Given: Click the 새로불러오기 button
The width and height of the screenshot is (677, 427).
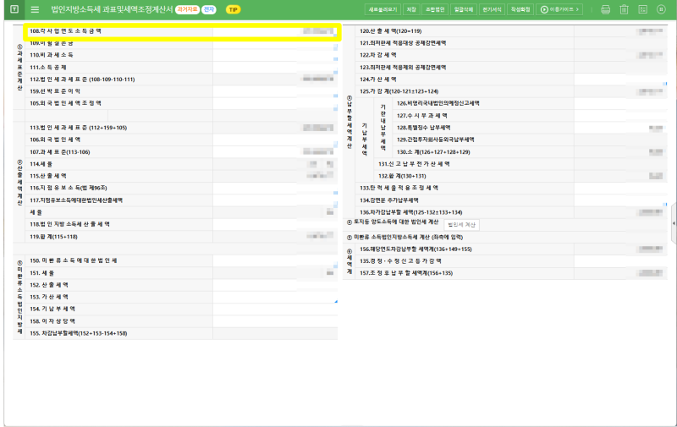Looking at the screenshot, I should (383, 9).
